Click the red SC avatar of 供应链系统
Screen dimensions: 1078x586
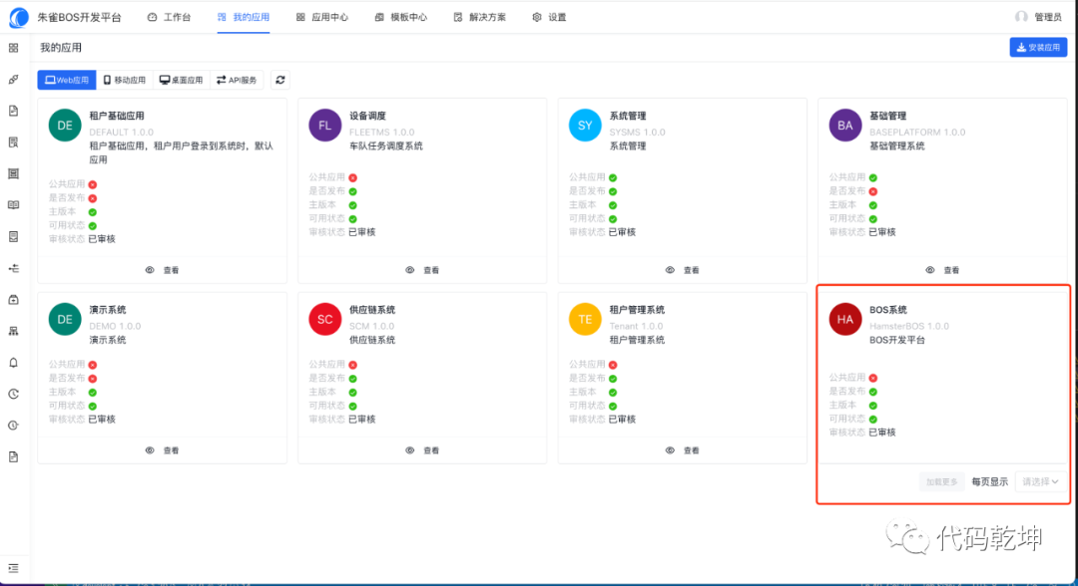[x=324, y=320]
